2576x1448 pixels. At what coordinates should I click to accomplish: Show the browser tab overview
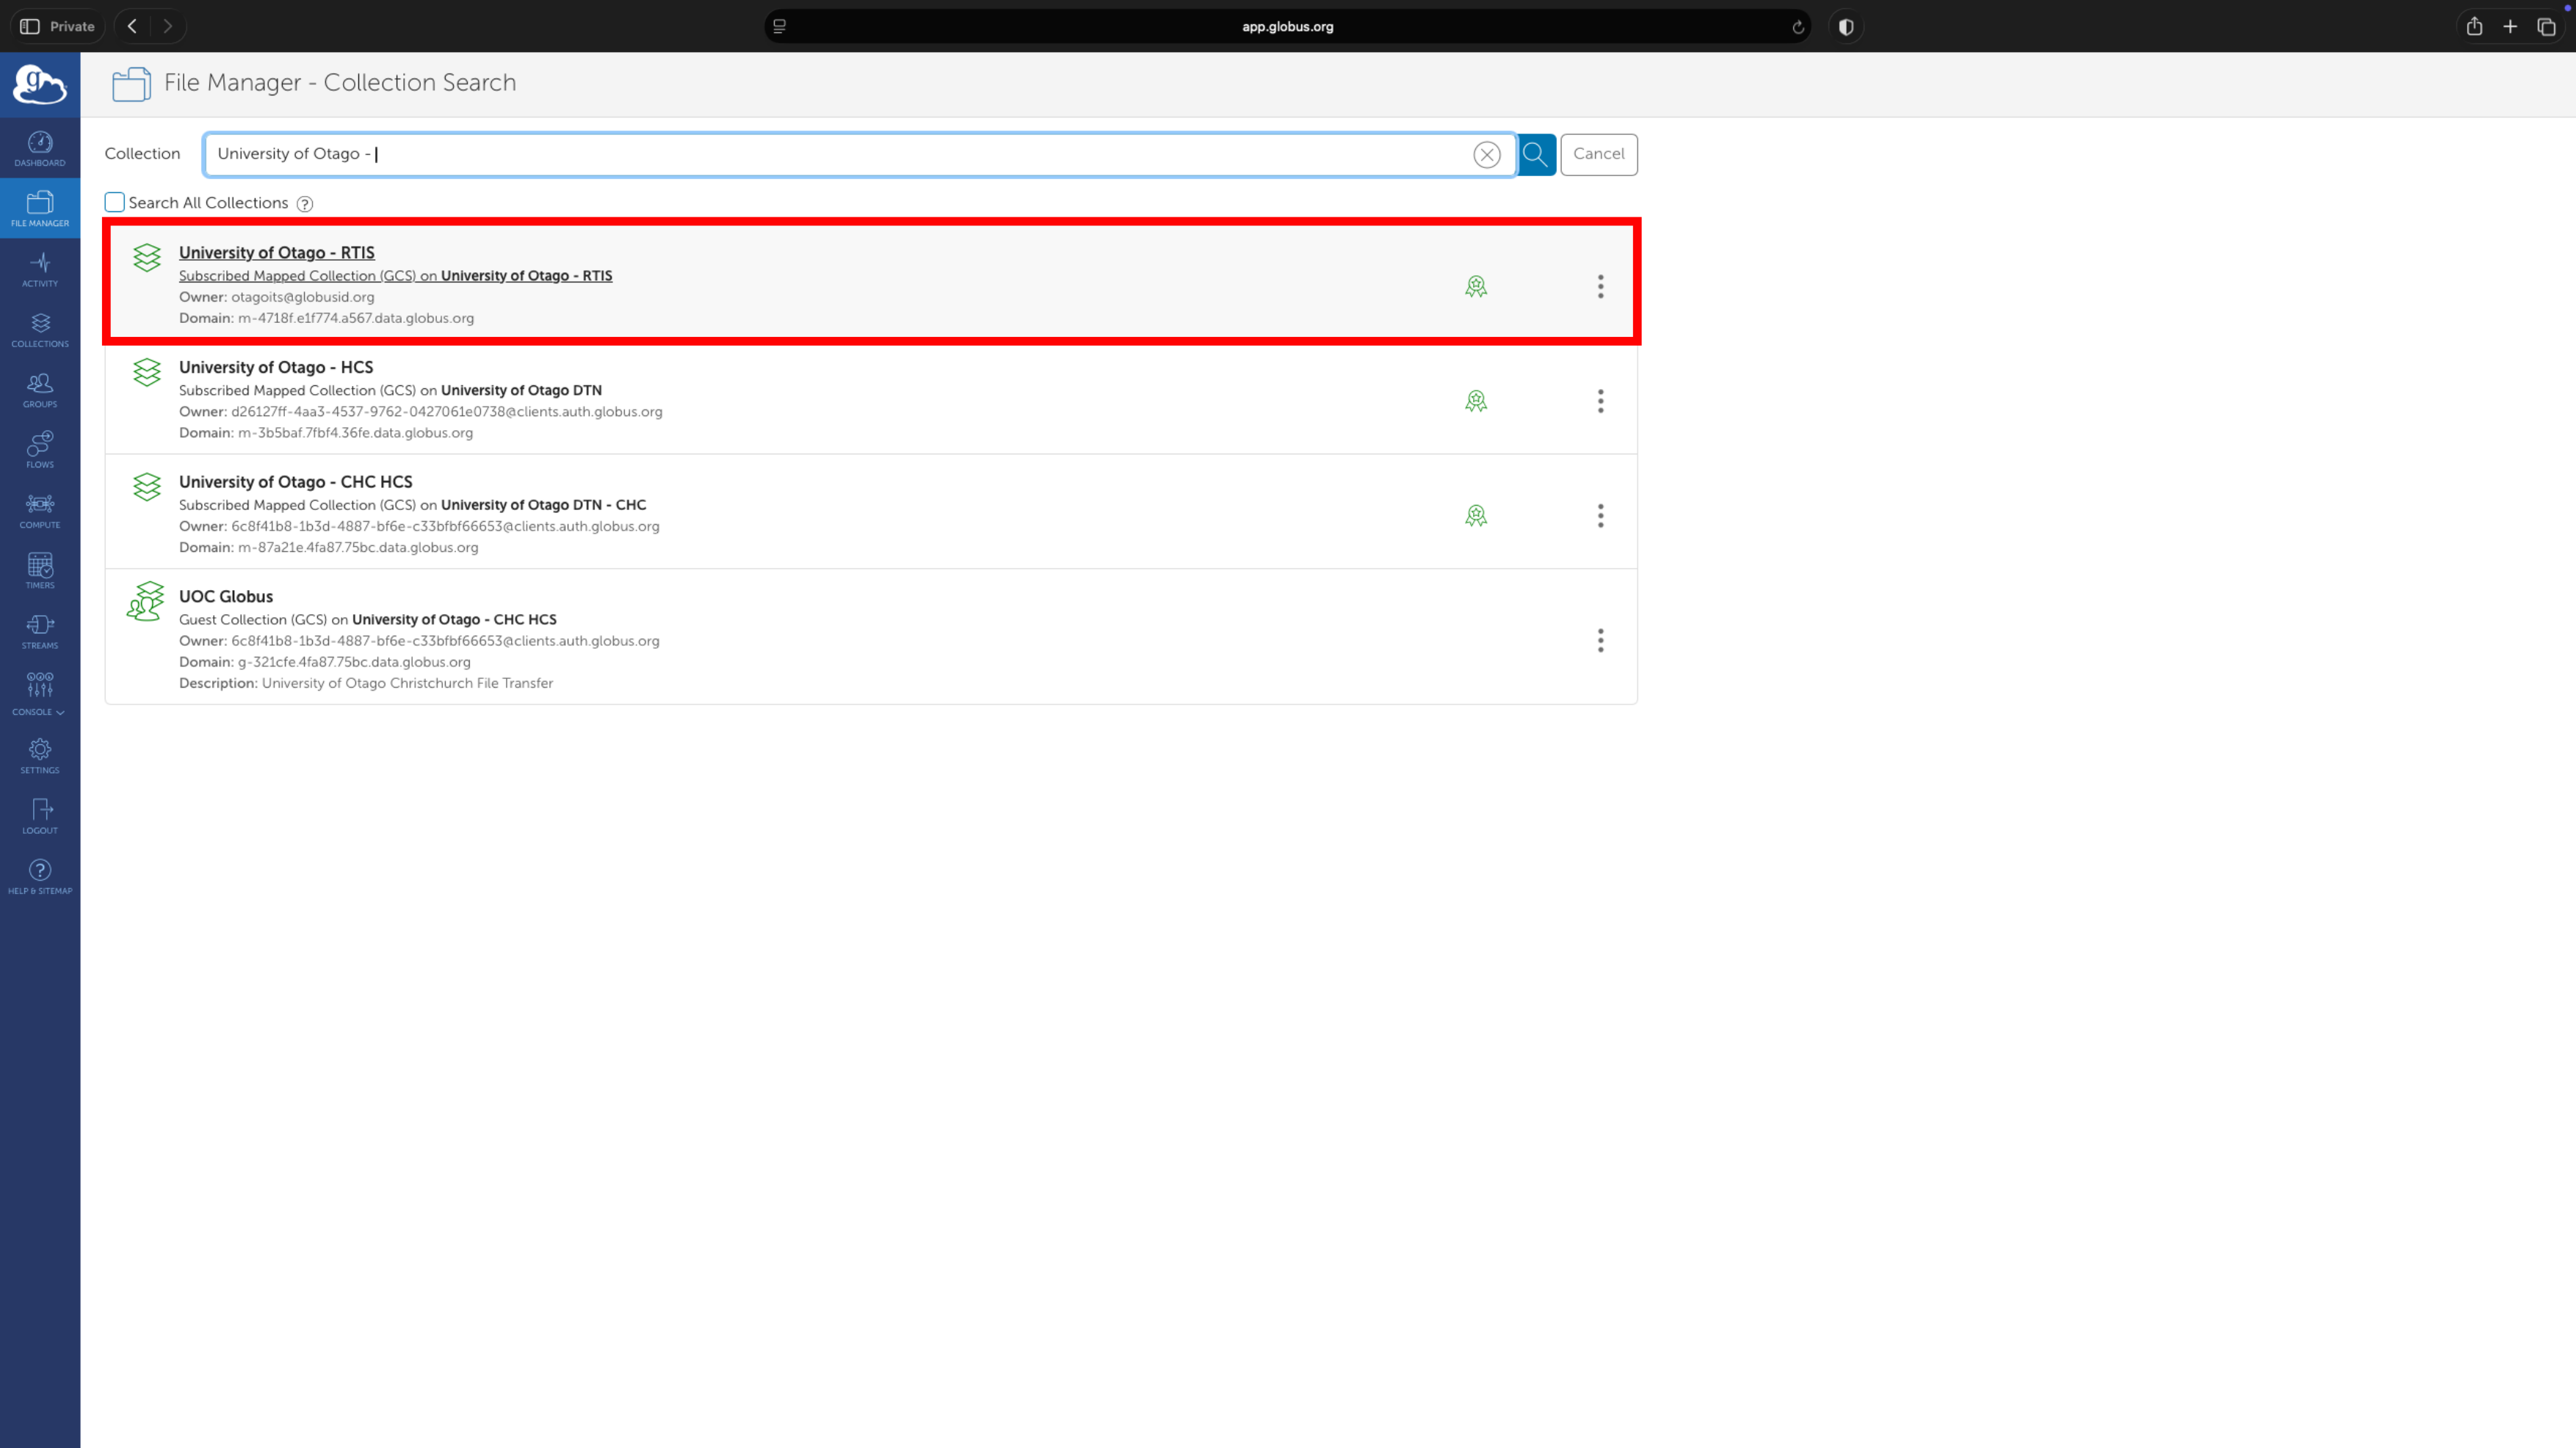click(x=2546, y=27)
